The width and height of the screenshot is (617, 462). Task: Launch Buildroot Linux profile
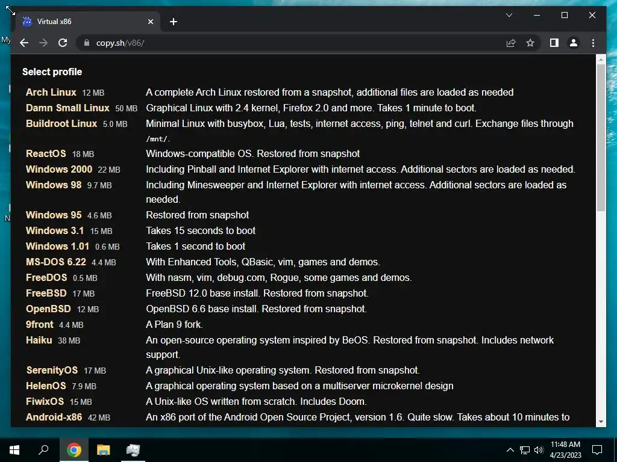(61, 124)
